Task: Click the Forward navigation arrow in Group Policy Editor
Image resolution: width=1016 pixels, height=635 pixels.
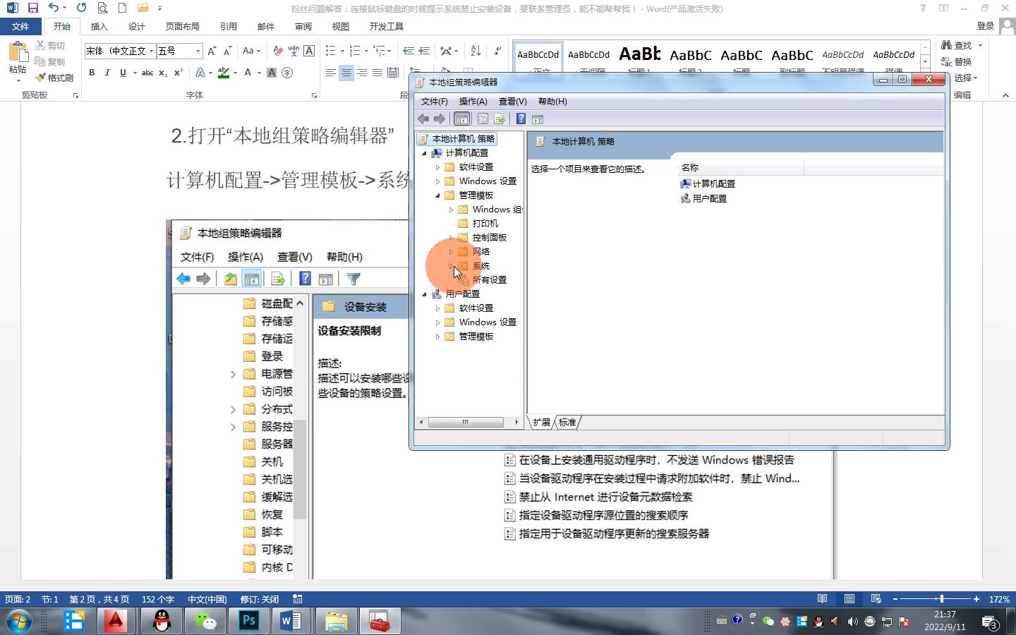Action: 440,119
